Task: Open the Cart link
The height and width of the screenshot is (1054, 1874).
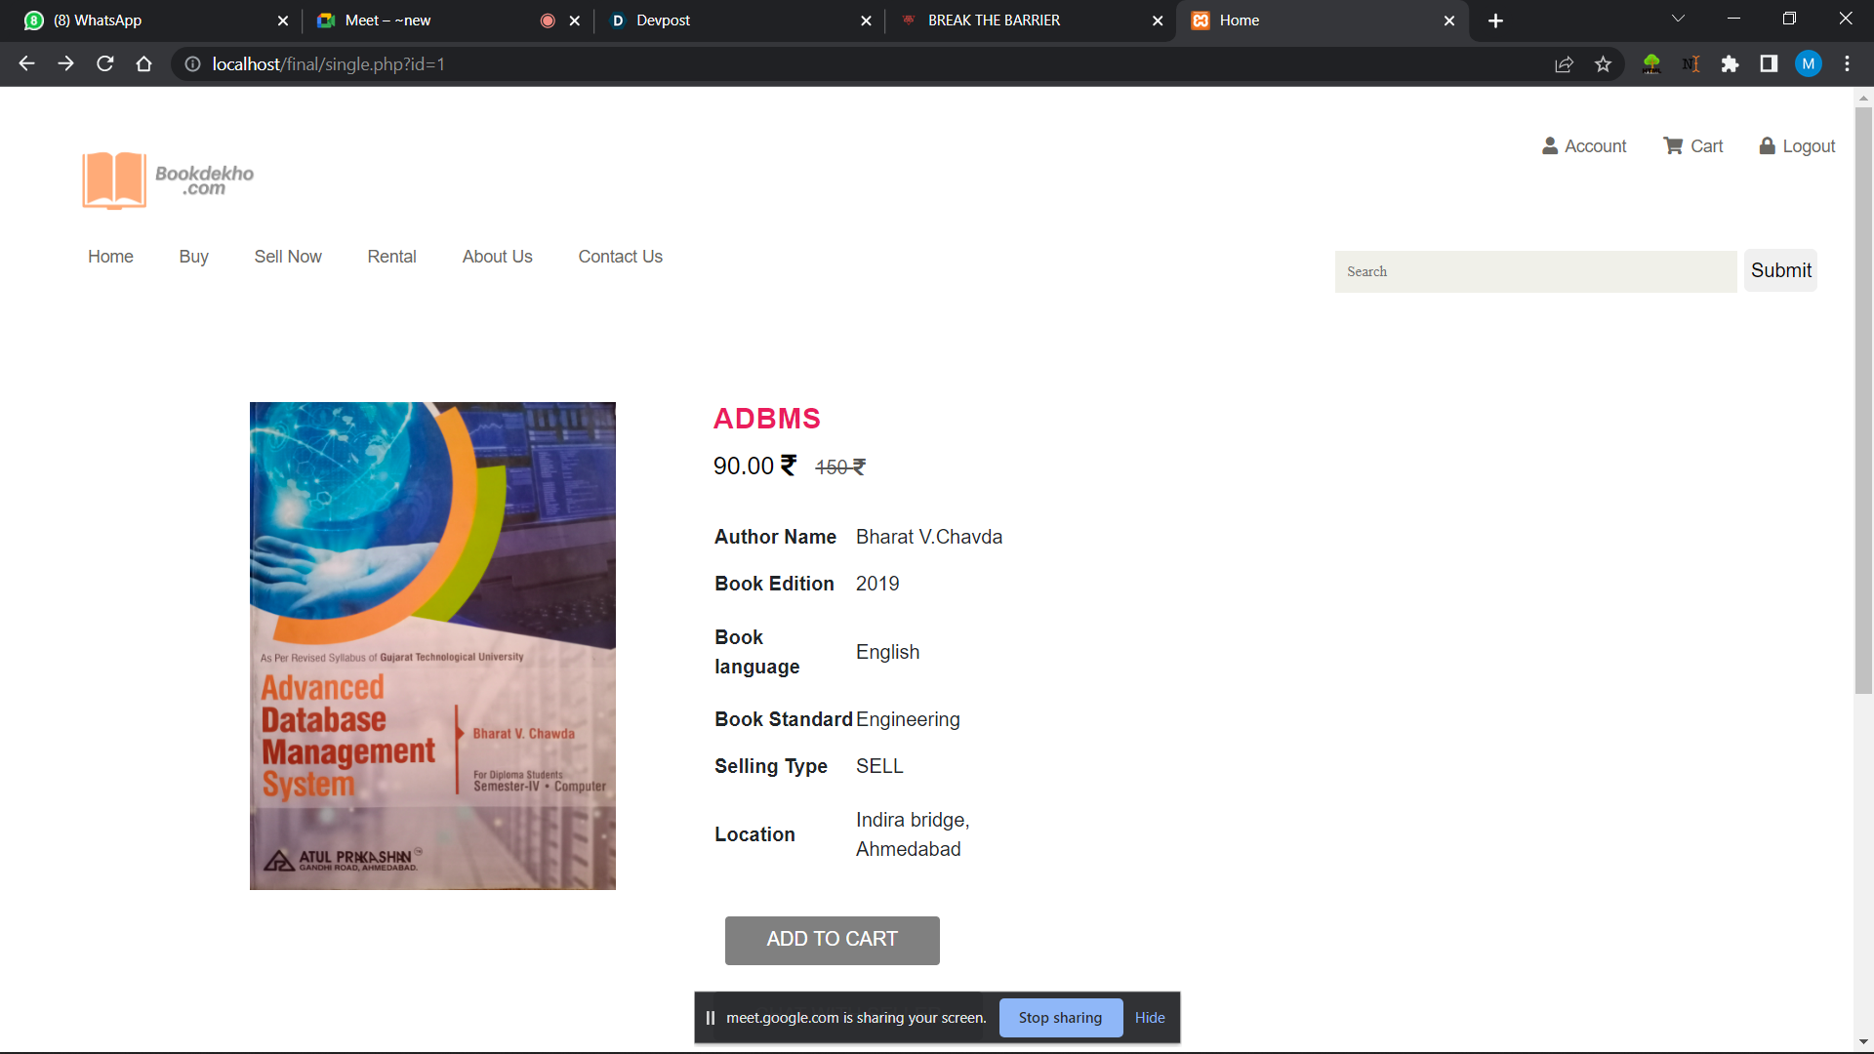Action: point(1693,146)
